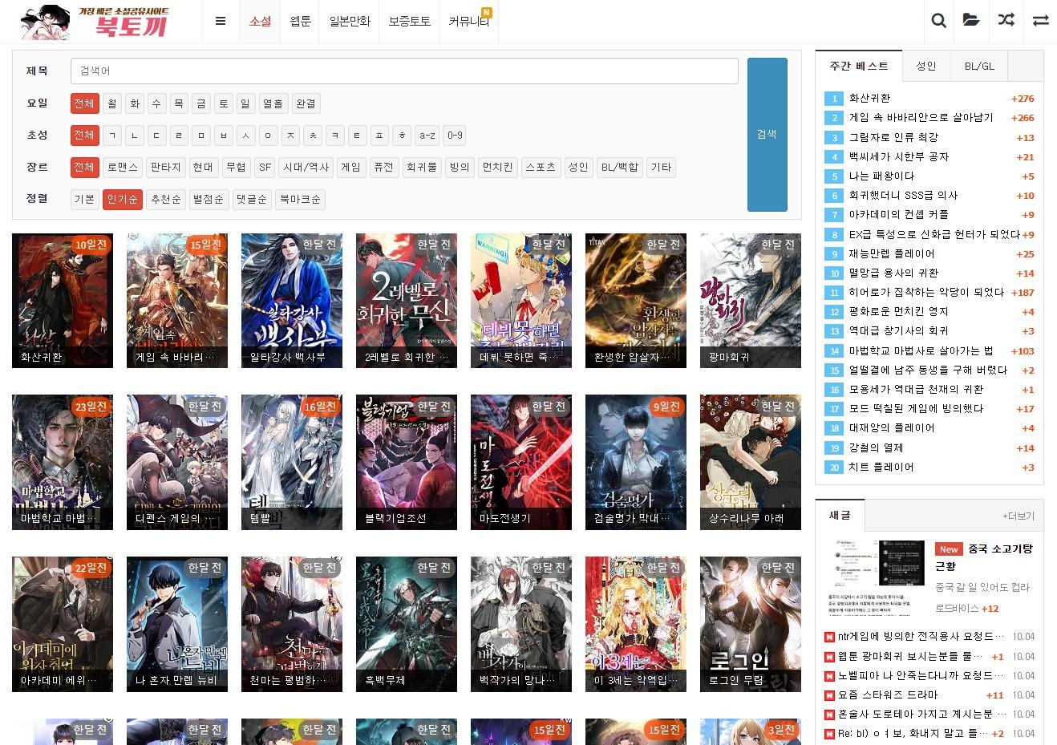Viewport: 1057px width, 745px height.
Task: Click the rank 1 badge for 화산귀환
Action: pos(833,99)
